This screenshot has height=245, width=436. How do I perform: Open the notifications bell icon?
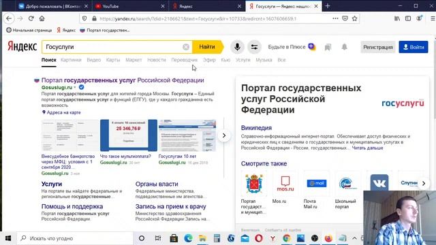[344, 47]
